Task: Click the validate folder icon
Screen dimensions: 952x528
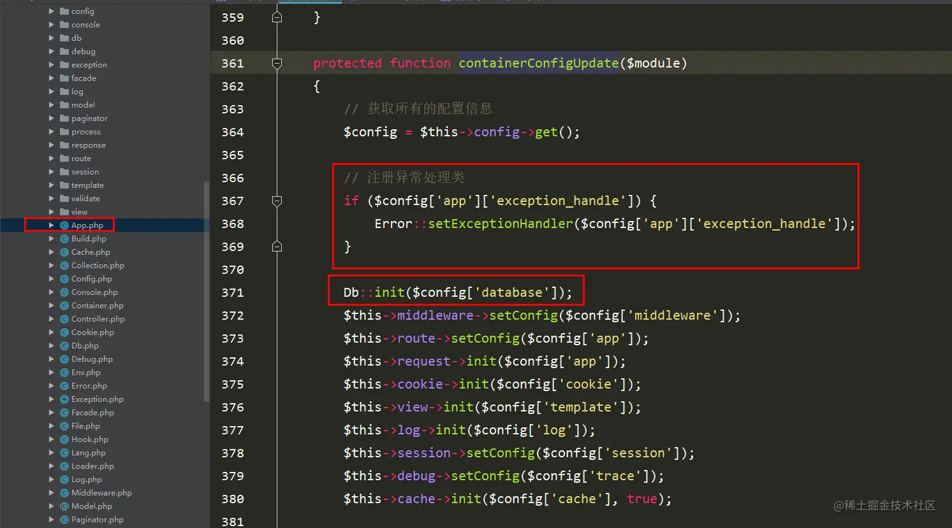Action: 64,199
